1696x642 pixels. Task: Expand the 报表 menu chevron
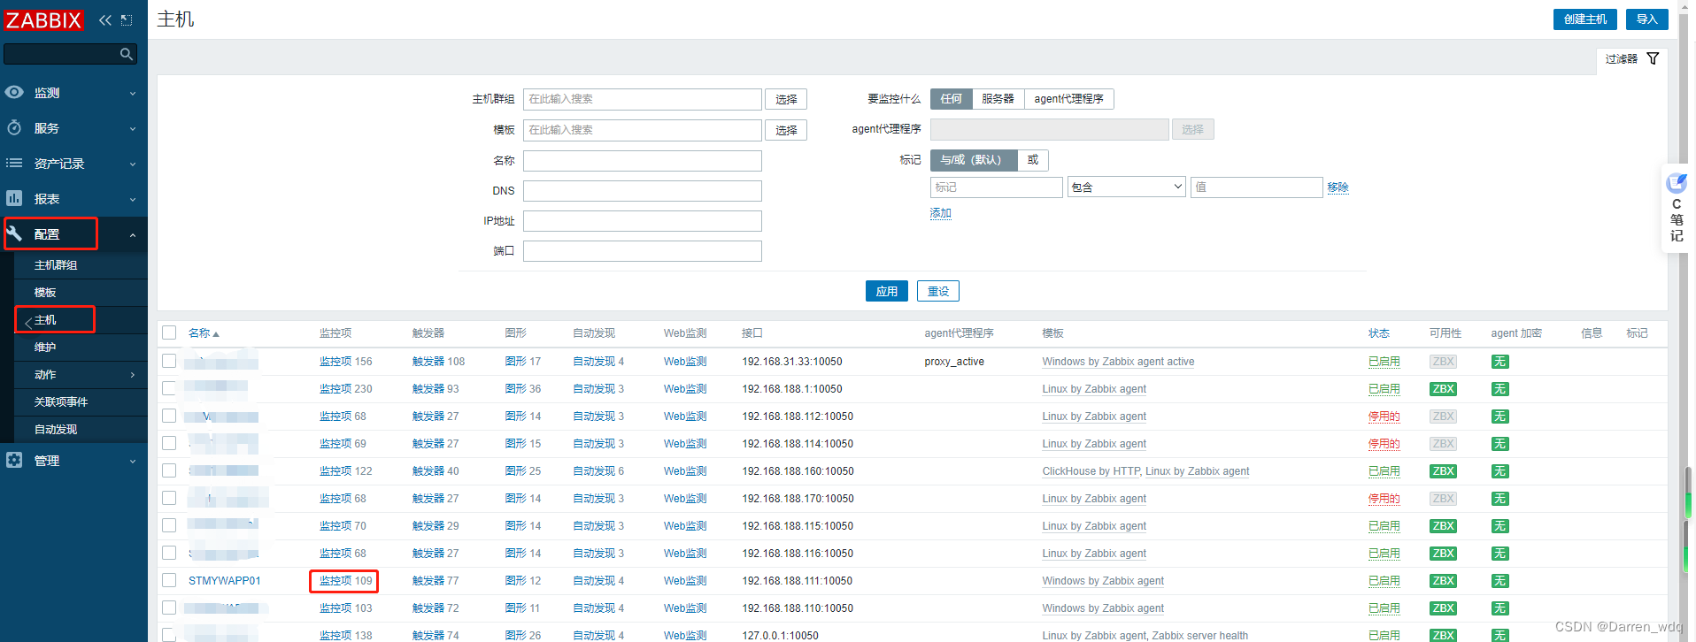tap(133, 199)
